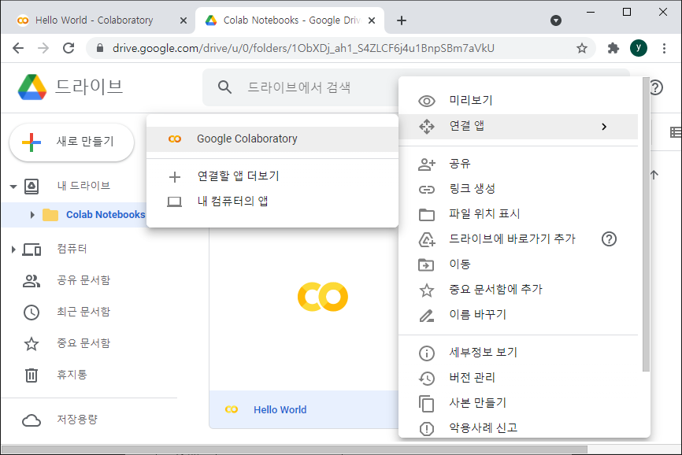Click the rename pencil icon
Viewport: 682px width, 455px height.
[x=426, y=315]
